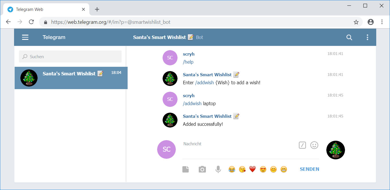Attach a document using the file icon
This screenshot has height=190, width=390.
pos(186,169)
